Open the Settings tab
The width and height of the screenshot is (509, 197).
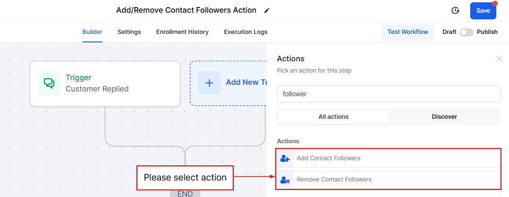point(129,32)
